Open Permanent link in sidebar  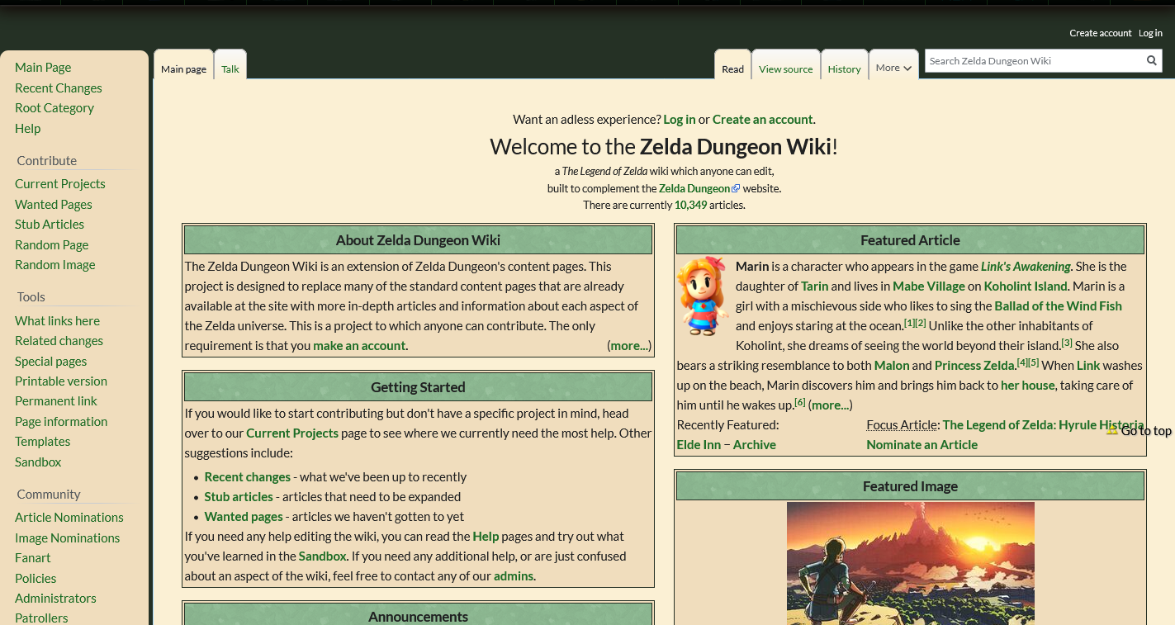pyautogui.click(x=56, y=400)
